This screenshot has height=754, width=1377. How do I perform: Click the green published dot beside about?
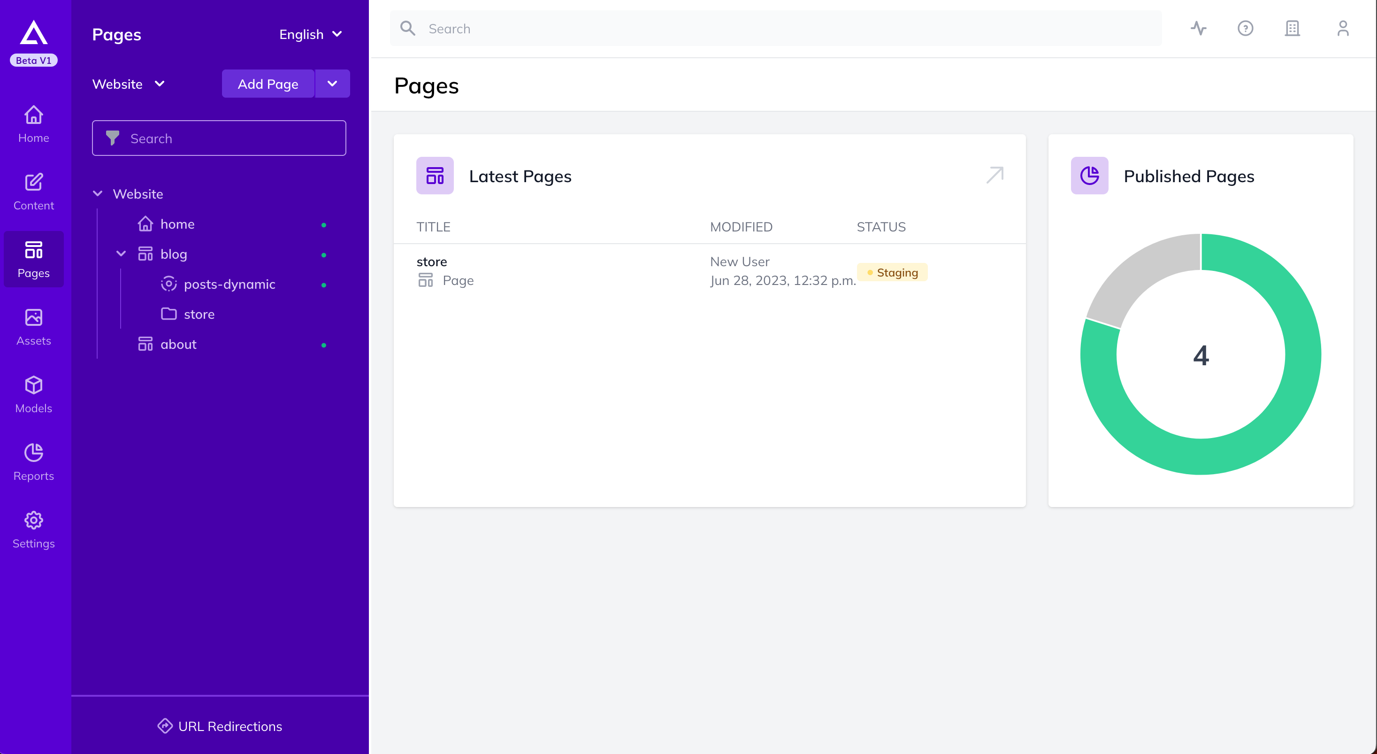tap(323, 346)
